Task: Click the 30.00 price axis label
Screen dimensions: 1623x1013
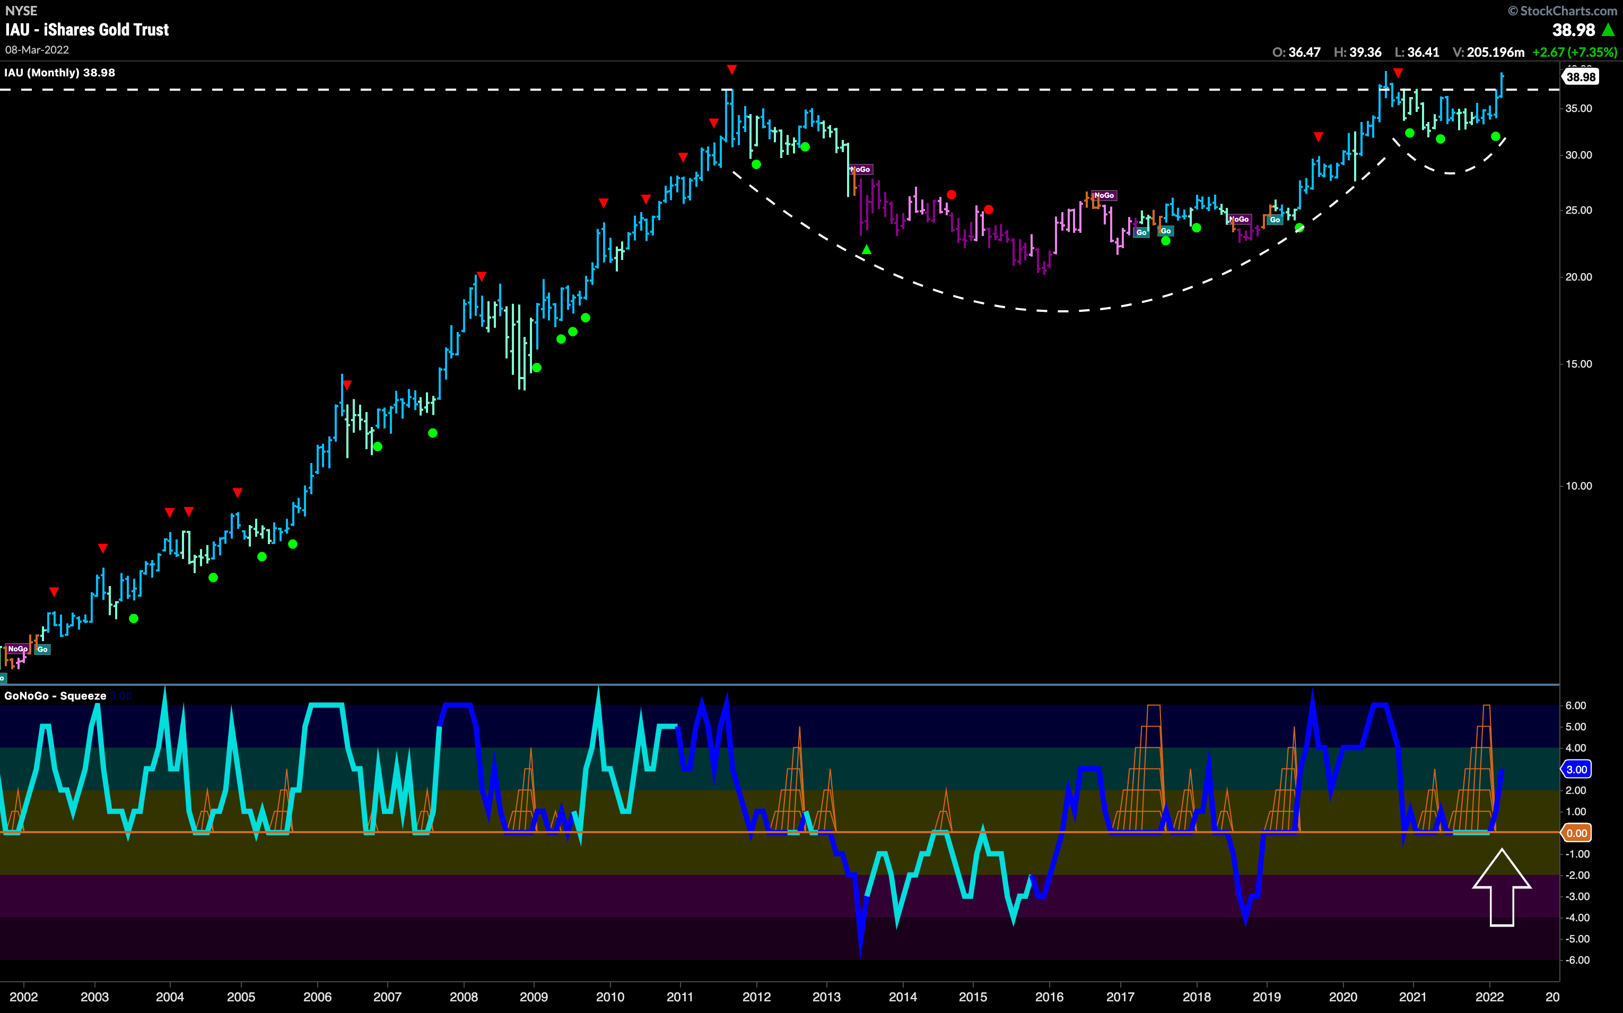Action: tap(1578, 155)
